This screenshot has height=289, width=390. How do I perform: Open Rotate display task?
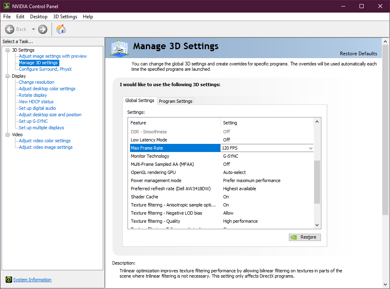click(x=33, y=95)
